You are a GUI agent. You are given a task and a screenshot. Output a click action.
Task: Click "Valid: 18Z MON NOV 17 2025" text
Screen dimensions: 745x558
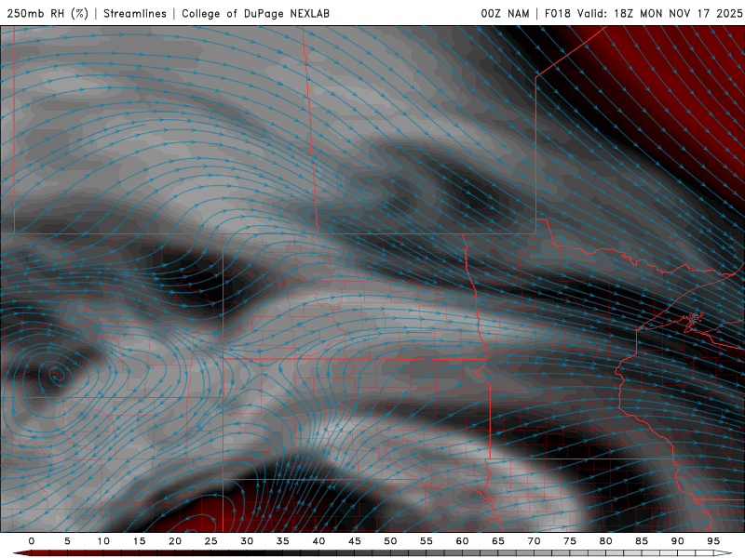point(660,13)
